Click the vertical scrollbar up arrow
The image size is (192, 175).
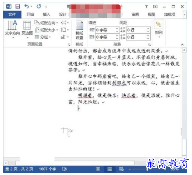pos(184,50)
